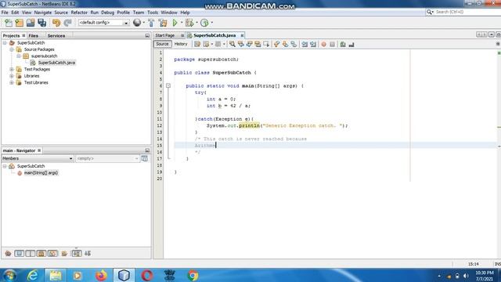The image size is (501, 282).
Task: Toggle Highlight Search in editor toolbar
Action: point(258,44)
